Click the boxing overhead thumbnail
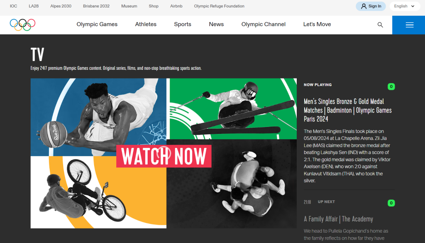 232,184
